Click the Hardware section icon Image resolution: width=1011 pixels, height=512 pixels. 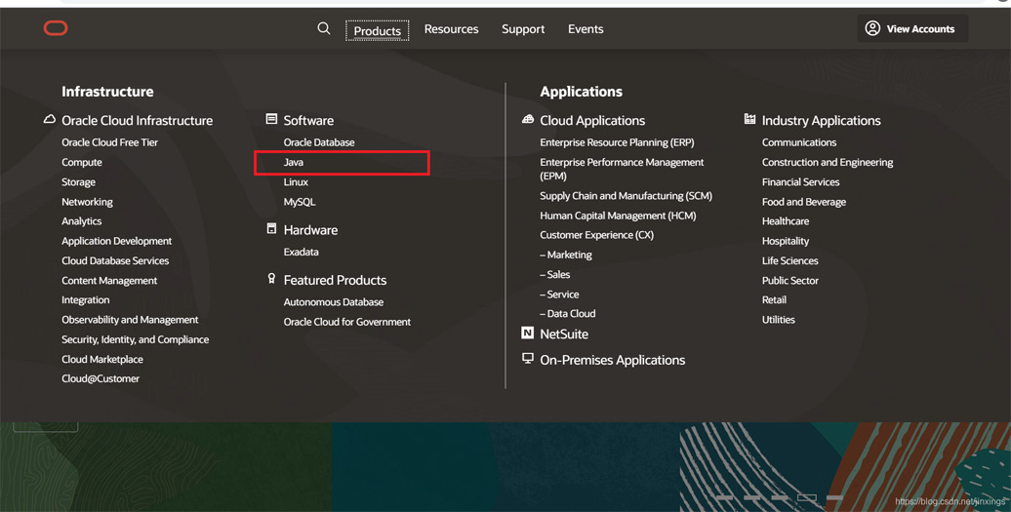271,229
